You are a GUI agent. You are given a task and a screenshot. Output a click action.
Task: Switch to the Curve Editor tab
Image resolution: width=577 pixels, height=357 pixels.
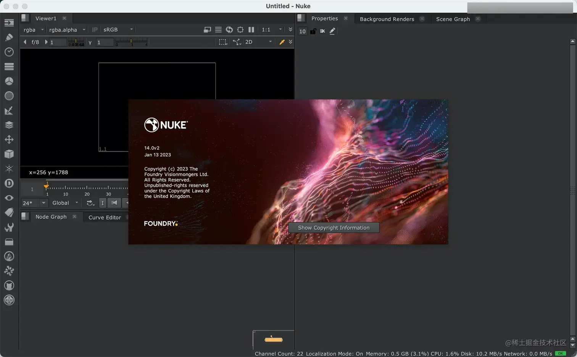[x=105, y=218]
